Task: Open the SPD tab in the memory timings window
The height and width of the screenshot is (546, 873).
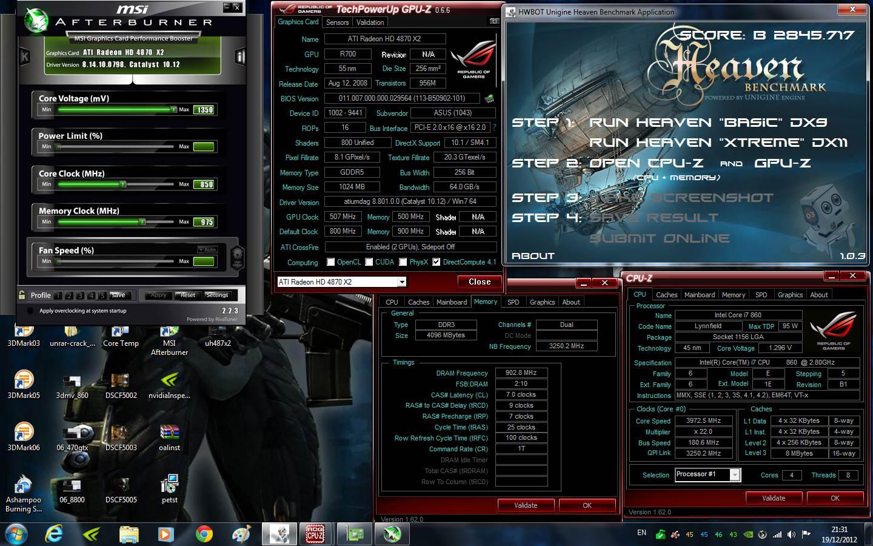Action: (513, 302)
